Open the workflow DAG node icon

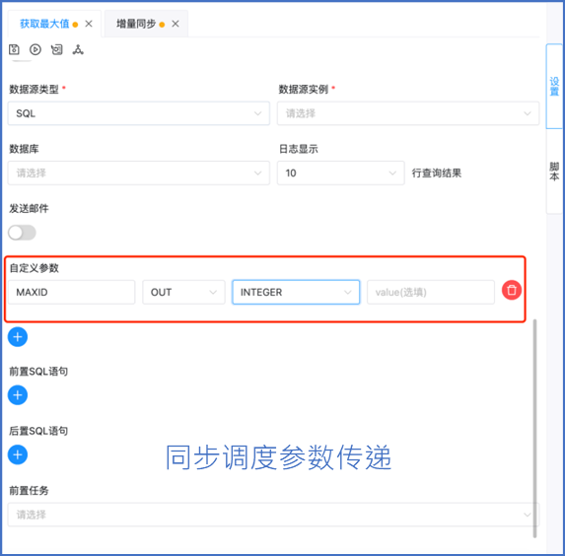(78, 49)
